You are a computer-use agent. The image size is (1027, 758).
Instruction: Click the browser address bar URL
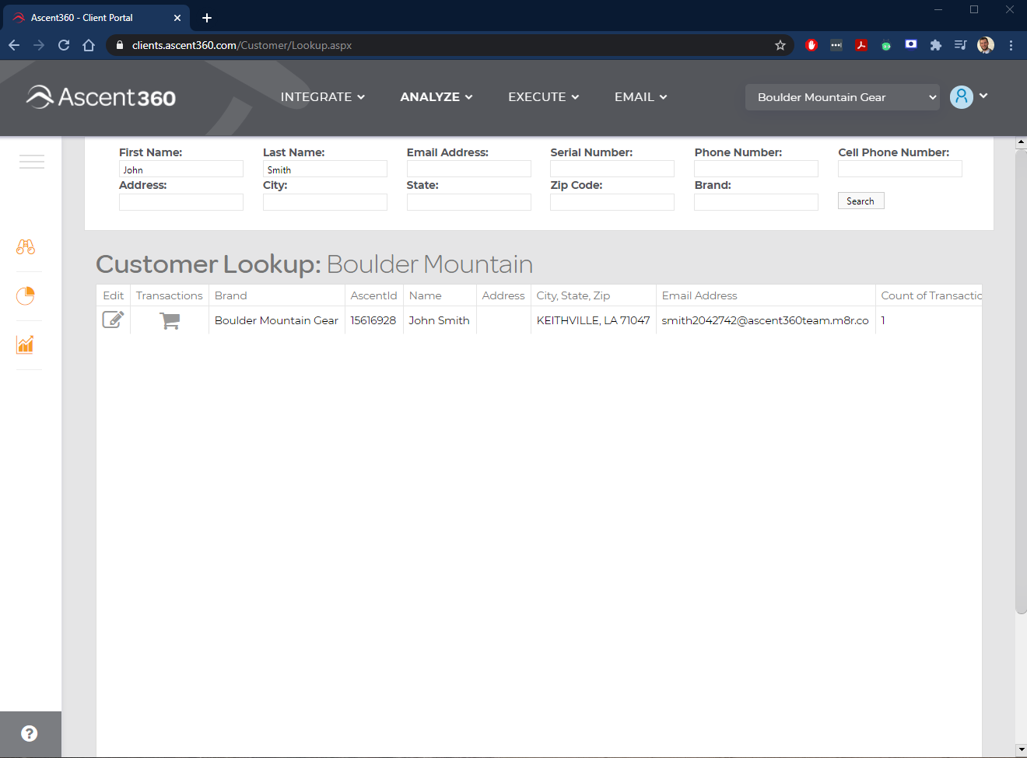click(x=242, y=45)
